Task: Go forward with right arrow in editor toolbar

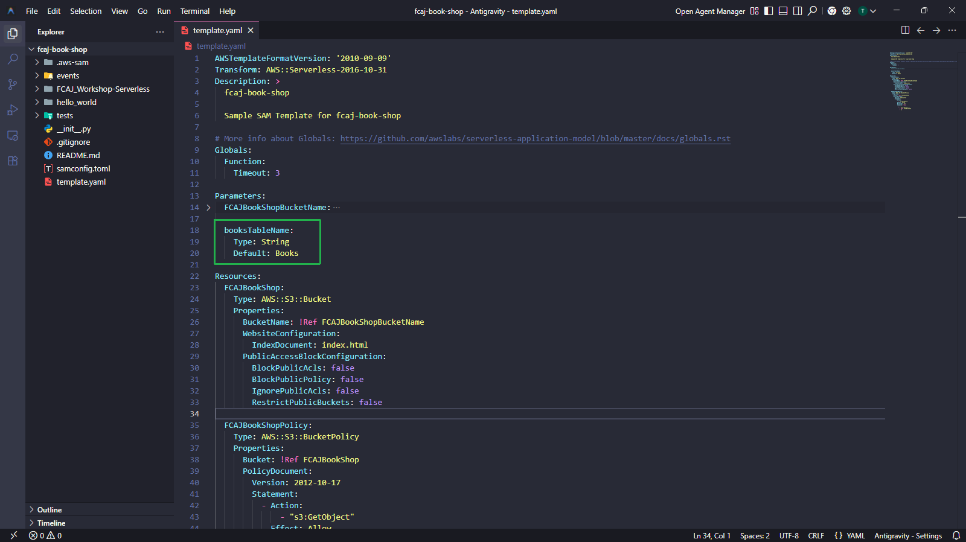Action: (x=936, y=30)
